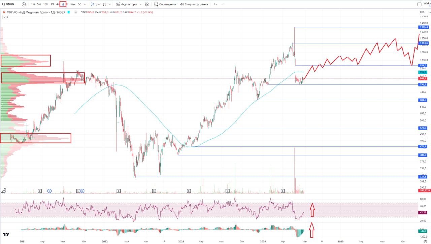Click the 684,5 price label
Screen dimensions: 431x244
pos(423,100)
